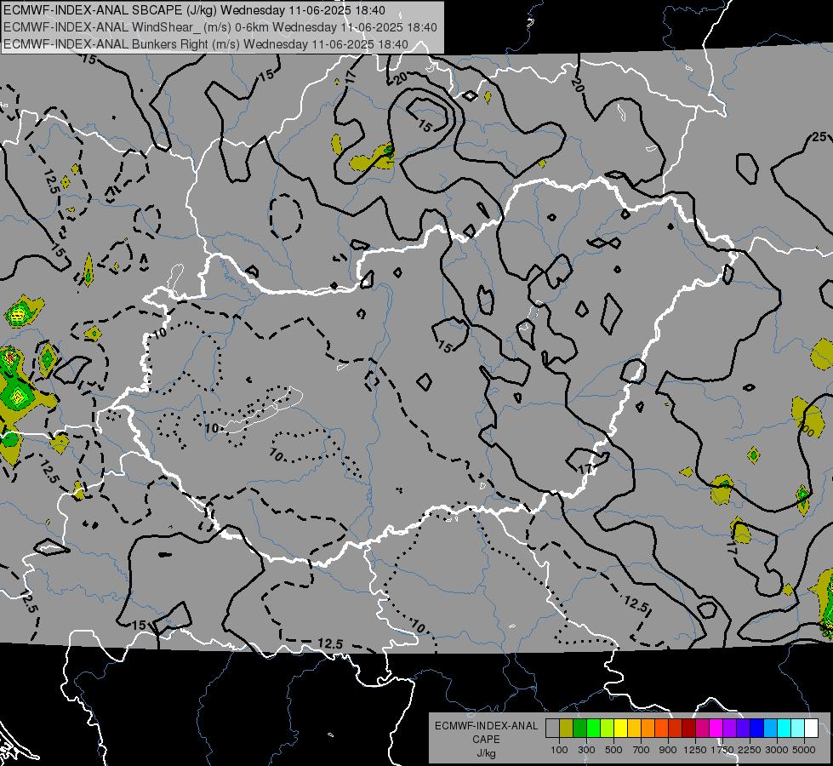Click the cyan legend swatch
The image size is (833, 766).
[x=785, y=729]
